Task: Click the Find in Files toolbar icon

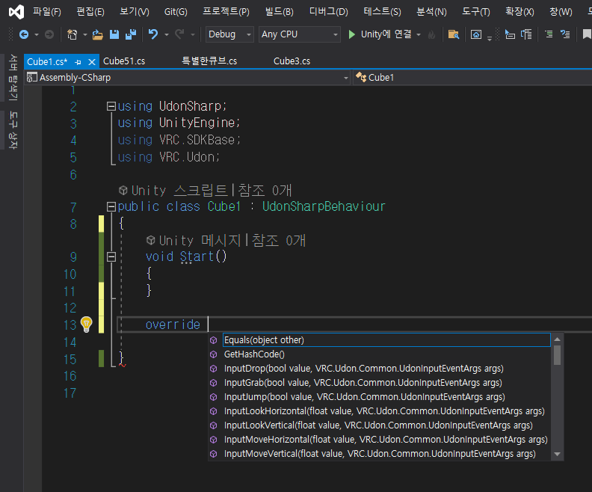Action: [454, 34]
